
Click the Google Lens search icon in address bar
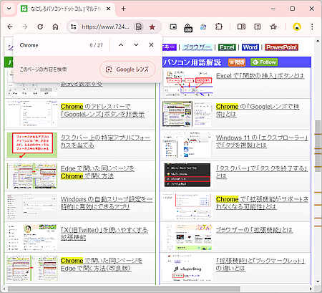pos(139,27)
